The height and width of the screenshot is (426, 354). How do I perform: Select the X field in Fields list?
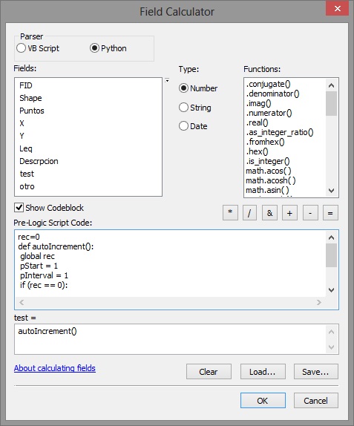click(x=22, y=123)
